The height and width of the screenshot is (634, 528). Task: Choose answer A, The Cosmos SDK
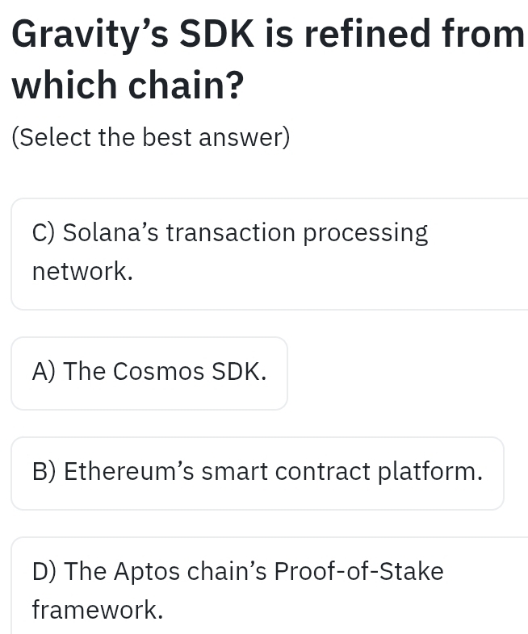pyautogui.click(x=149, y=373)
